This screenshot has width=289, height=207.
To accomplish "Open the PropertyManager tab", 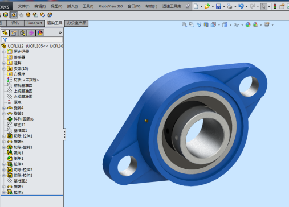I will click(x=14, y=33).
